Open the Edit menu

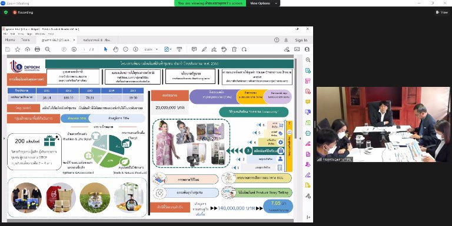tap(13, 33)
